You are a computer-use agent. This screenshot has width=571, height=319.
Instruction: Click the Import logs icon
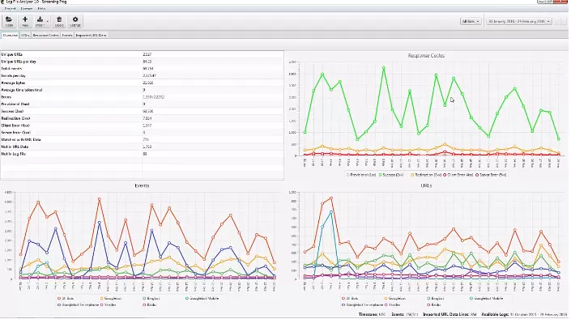point(40,19)
